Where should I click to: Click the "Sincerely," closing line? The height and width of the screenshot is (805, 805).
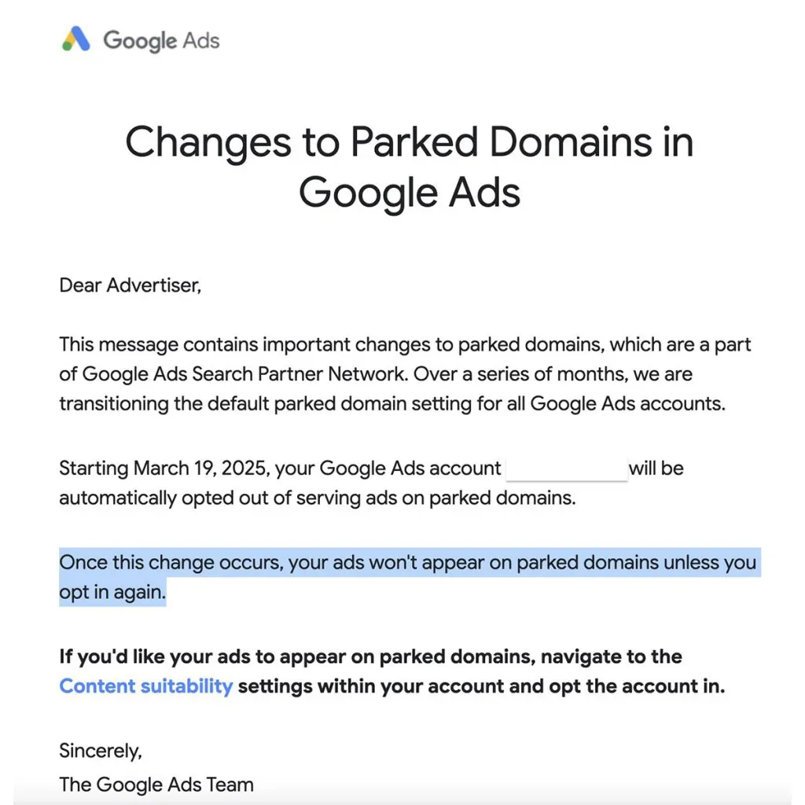click(101, 751)
